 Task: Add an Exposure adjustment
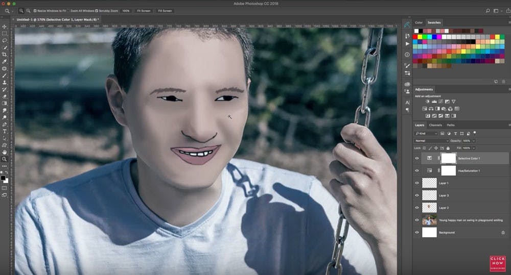447,102
